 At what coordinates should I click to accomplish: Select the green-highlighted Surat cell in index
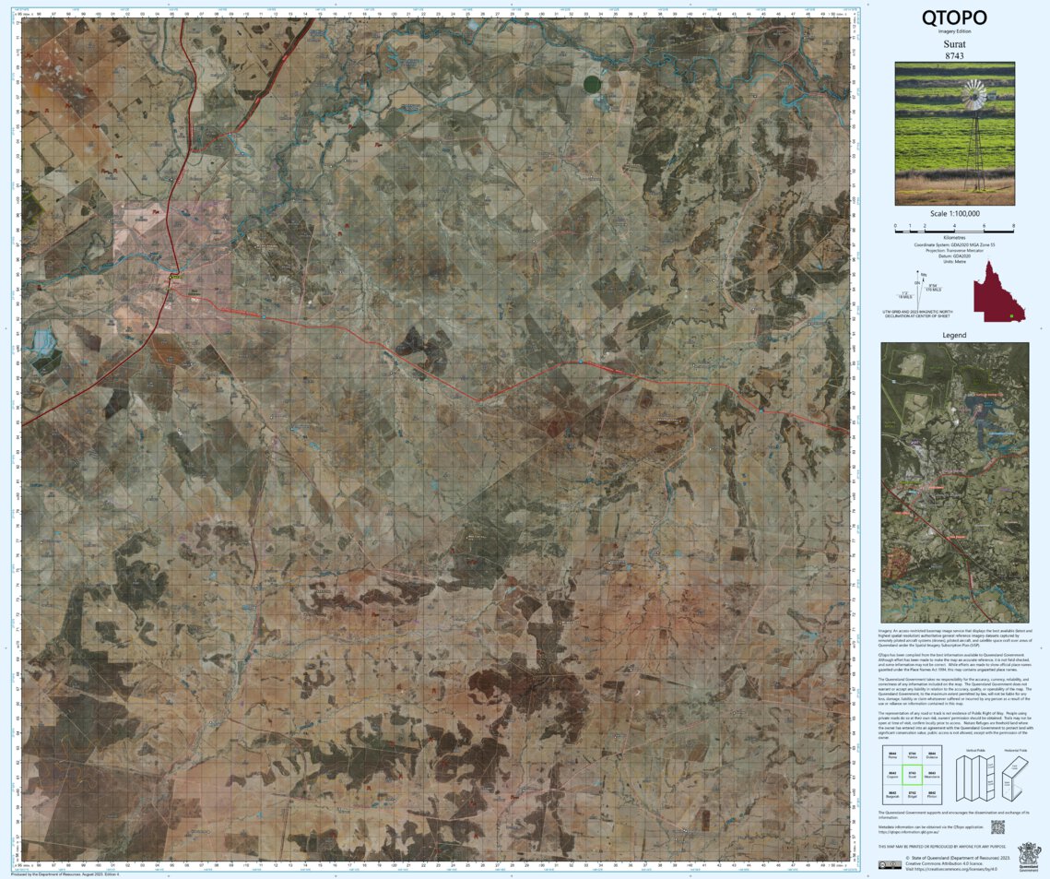tap(913, 776)
